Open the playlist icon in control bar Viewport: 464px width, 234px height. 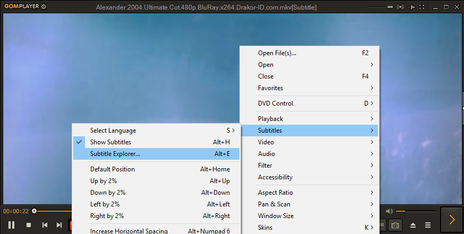[x=428, y=225]
